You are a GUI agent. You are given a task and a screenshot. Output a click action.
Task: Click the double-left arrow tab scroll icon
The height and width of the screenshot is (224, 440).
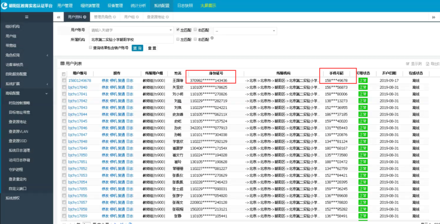point(58,17)
